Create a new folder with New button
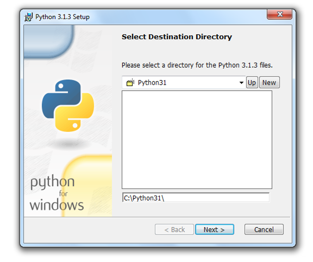The height and width of the screenshot is (262, 313). click(269, 82)
